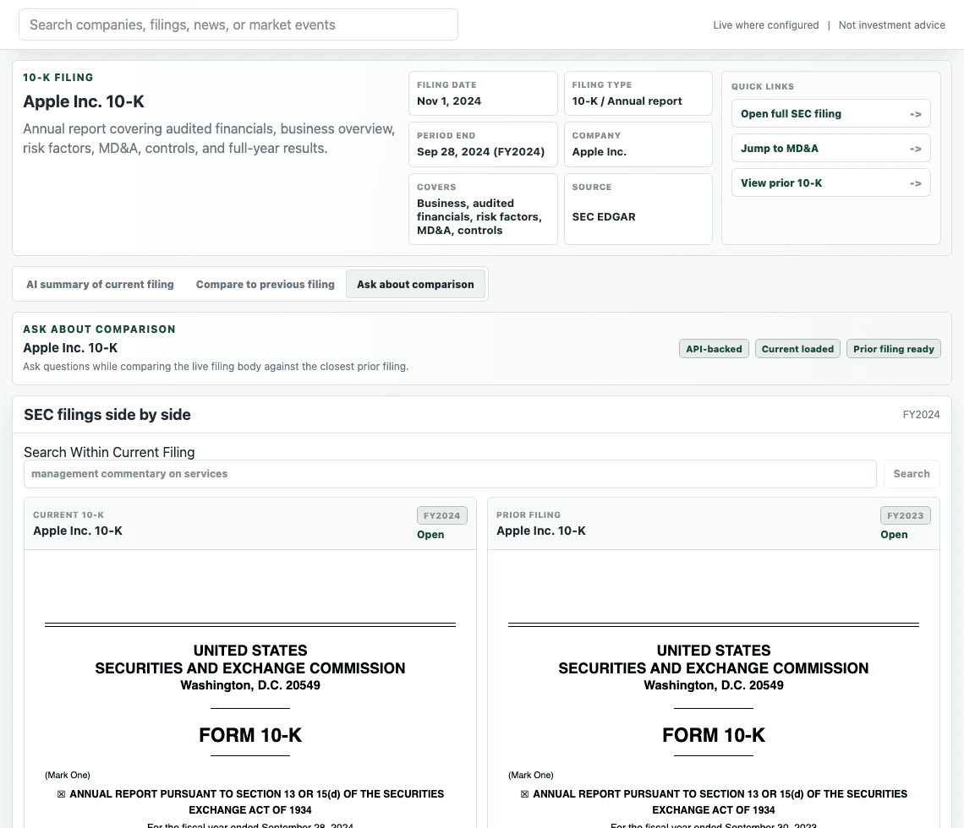This screenshot has width=964, height=828.
Task: Click the SEC filings side by side heading
Action: (107, 415)
